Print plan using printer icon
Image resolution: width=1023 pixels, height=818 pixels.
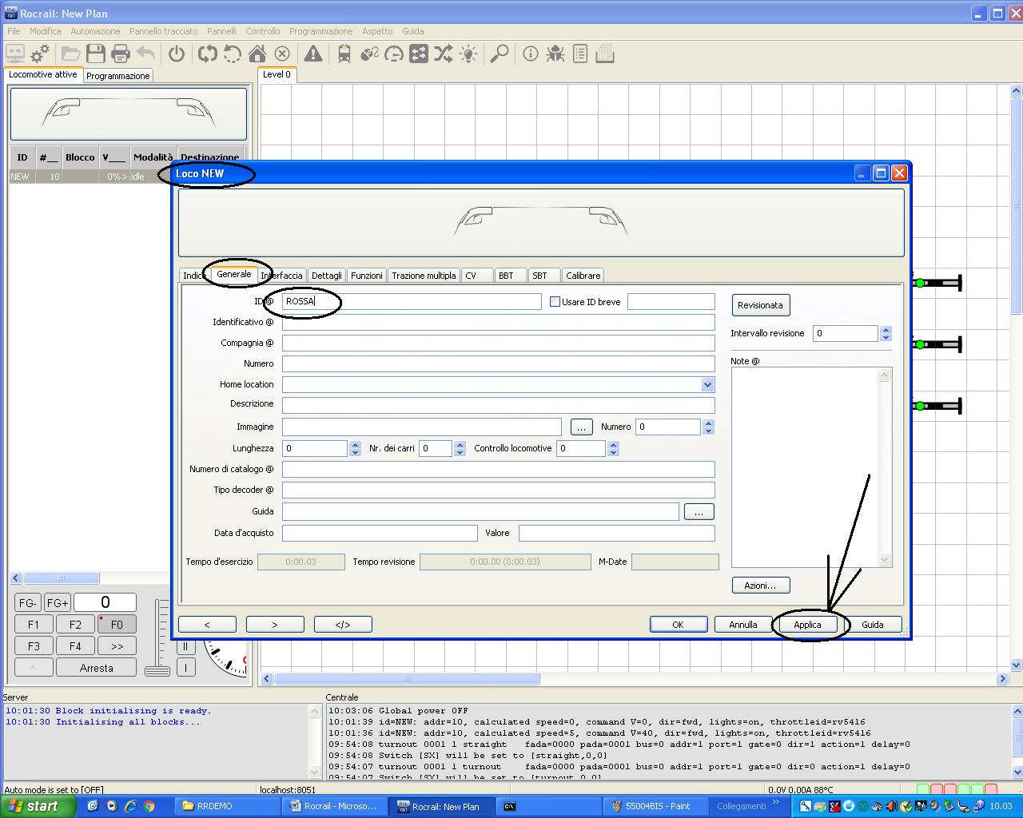coord(121,54)
